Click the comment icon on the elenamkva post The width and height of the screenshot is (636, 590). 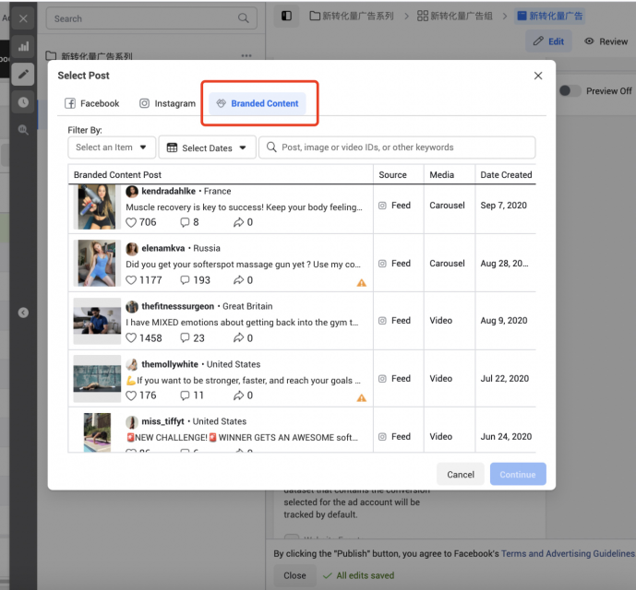185,280
